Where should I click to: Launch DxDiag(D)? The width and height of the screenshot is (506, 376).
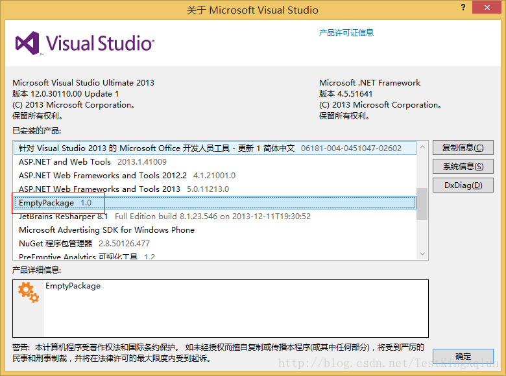click(x=463, y=185)
